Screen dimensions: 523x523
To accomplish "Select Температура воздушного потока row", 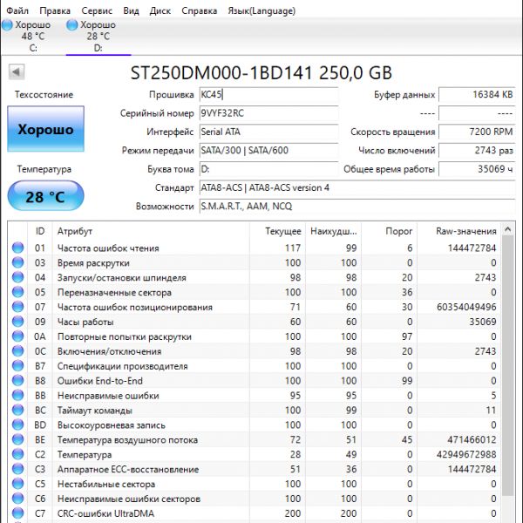I will (255, 439).
